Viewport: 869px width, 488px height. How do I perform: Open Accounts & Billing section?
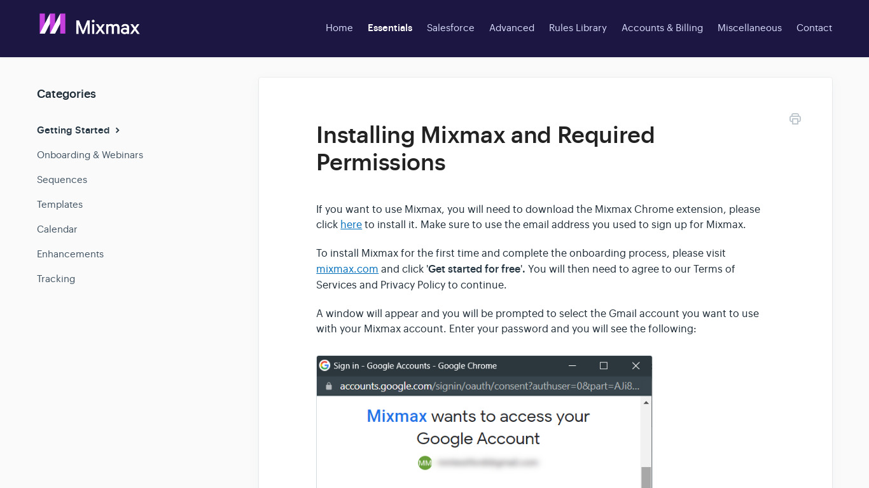(662, 28)
